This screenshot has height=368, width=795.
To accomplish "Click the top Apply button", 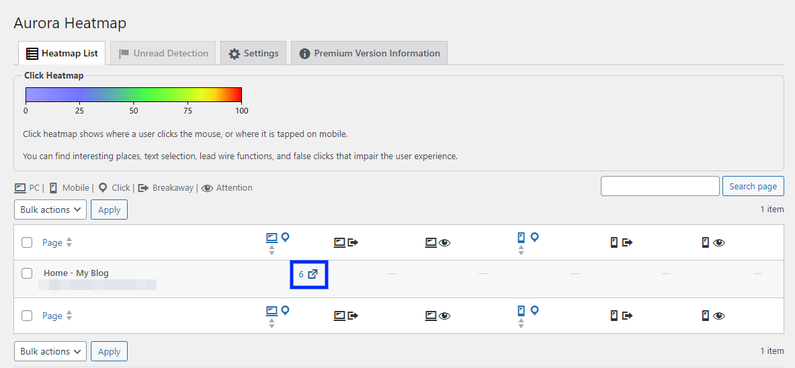I will click(109, 210).
